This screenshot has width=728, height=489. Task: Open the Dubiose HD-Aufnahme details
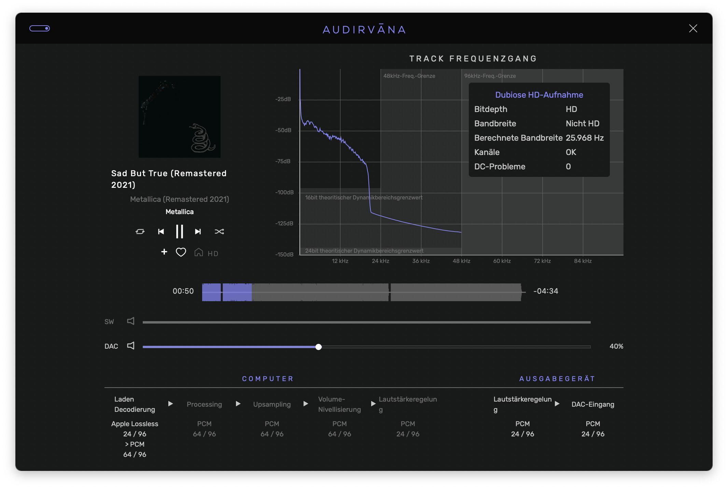(x=539, y=95)
